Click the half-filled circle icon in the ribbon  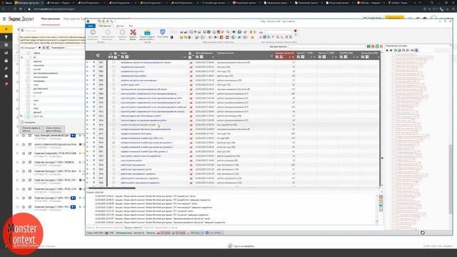(171, 37)
